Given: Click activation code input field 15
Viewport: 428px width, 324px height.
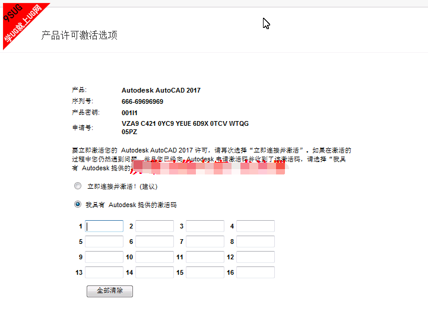Looking at the screenshot, I should pos(205,272).
